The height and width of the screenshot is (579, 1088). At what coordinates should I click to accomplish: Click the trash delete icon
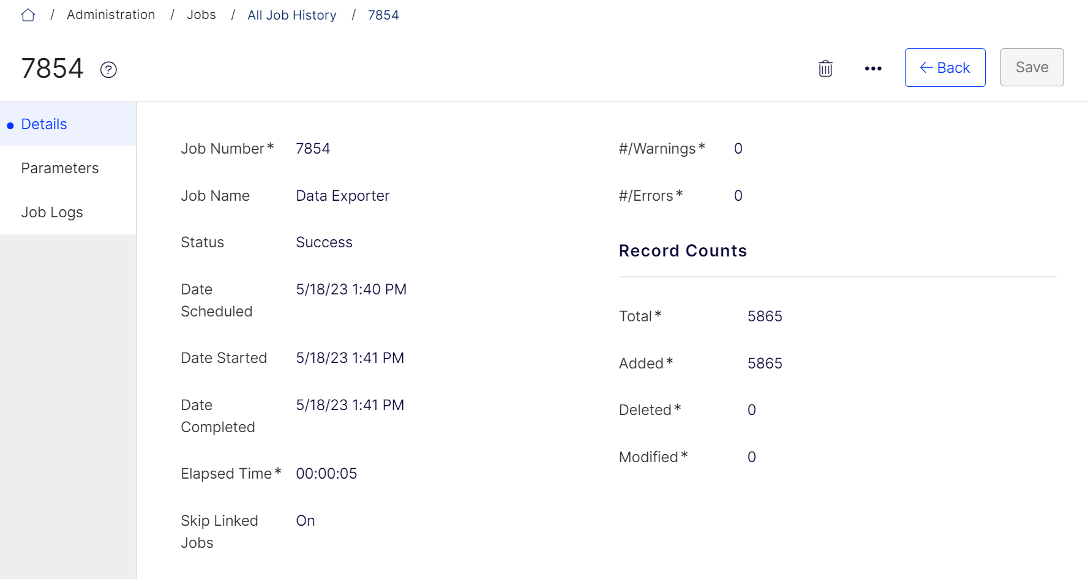coord(825,68)
